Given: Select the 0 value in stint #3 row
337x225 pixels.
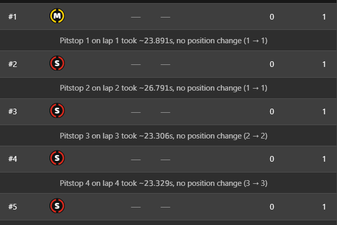Looking at the screenshot, I should 272,111.
